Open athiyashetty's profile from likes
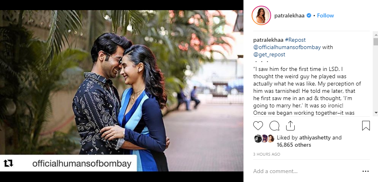The image size is (378, 182). (x=315, y=137)
